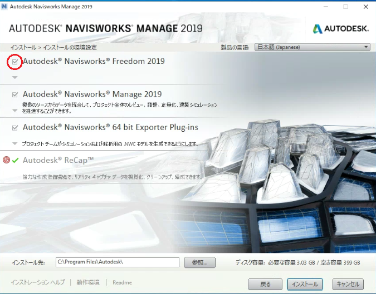The height and width of the screenshot is (294, 376).
Task: Click the インストールの環境設定 breadcrumb text
Action: coord(70,47)
